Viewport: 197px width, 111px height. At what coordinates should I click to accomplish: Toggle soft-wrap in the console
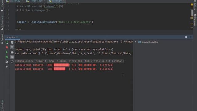(x=12, y=43)
